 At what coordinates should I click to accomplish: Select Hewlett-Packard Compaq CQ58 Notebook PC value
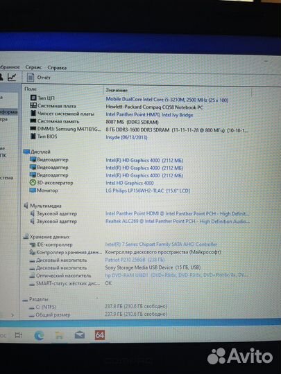155,107
